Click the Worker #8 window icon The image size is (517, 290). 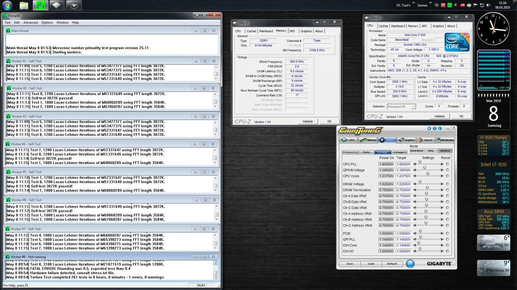(8, 257)
